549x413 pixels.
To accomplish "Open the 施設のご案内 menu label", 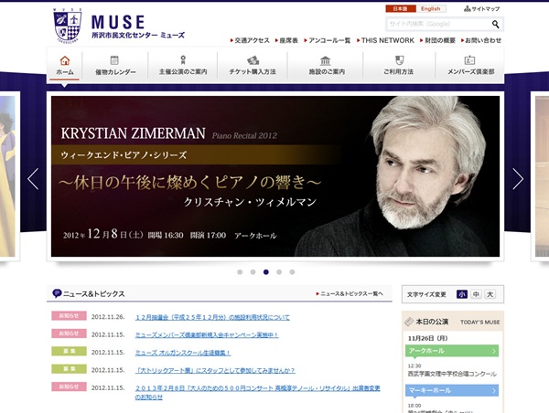I will tap(327, 71).
